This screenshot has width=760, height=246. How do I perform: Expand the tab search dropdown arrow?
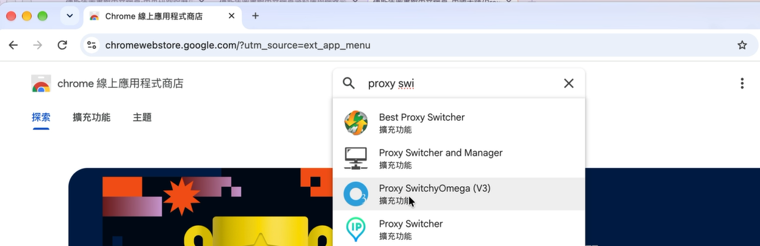point(70,16)
